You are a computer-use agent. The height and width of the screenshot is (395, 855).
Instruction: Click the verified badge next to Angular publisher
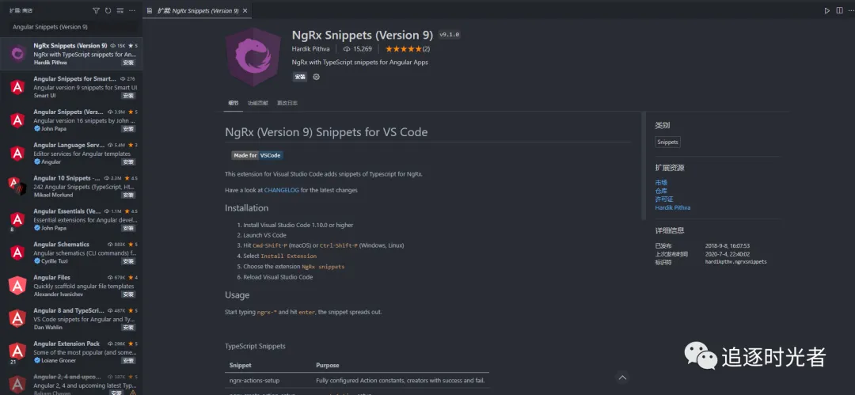(37, 162)
